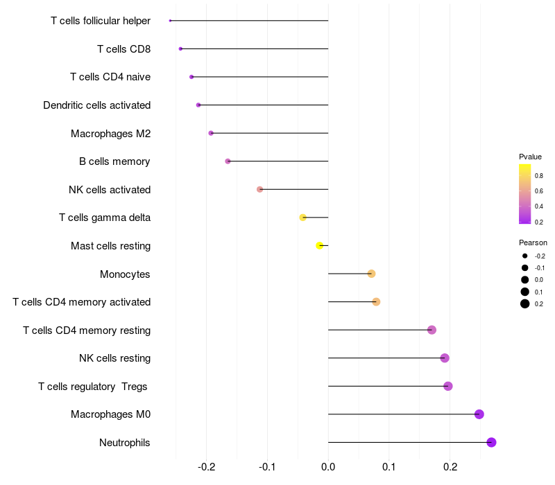Click the Pearson 0.2 legend circle
The width and height of the screenshot is (555, 485).
click(x=524, y=303)
